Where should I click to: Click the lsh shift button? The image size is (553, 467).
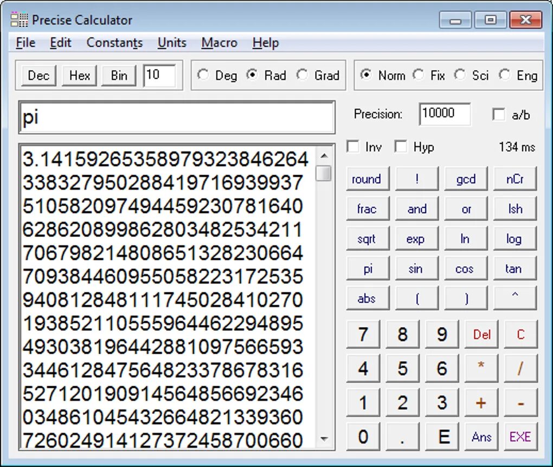[515, 209]
